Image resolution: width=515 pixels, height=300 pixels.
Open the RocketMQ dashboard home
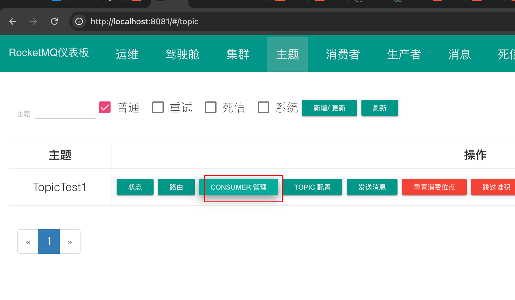[x=48, y=53]
